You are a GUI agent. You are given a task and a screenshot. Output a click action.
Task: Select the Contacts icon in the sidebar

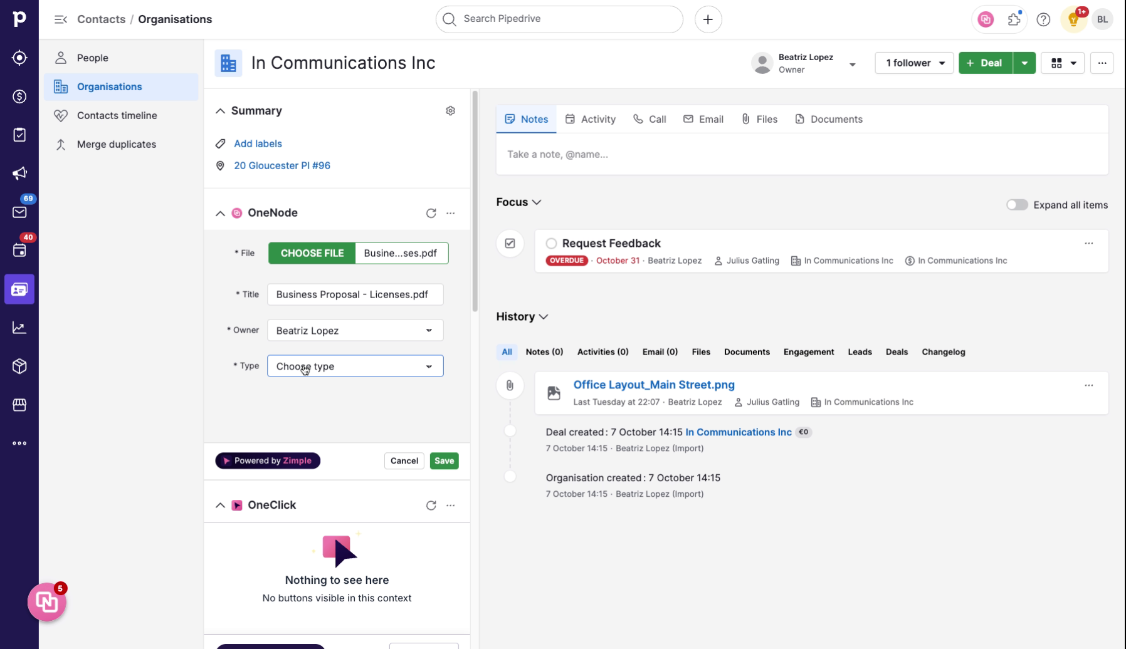coord(19,289)
